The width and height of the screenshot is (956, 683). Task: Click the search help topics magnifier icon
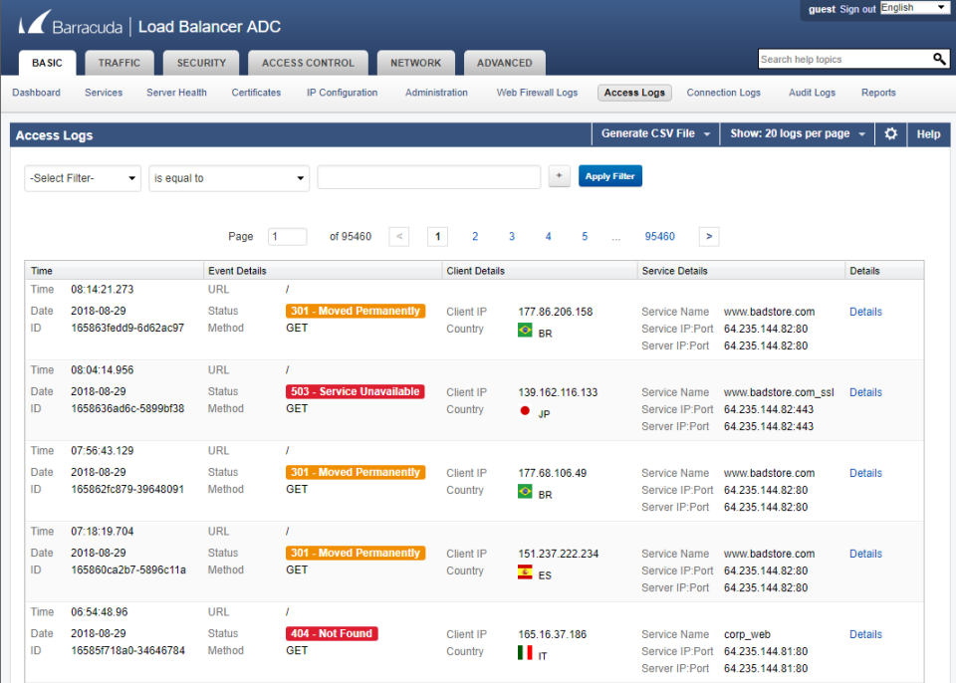(937, 59)
